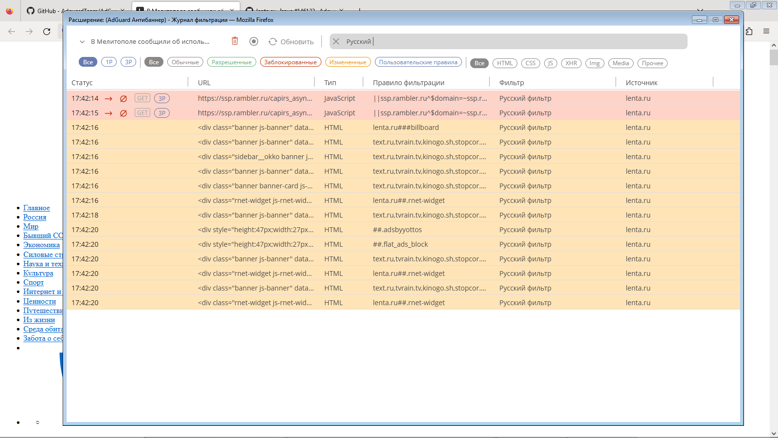Click the Пользовательские правила filter button
778x438 pixels.
click(418, 62)
